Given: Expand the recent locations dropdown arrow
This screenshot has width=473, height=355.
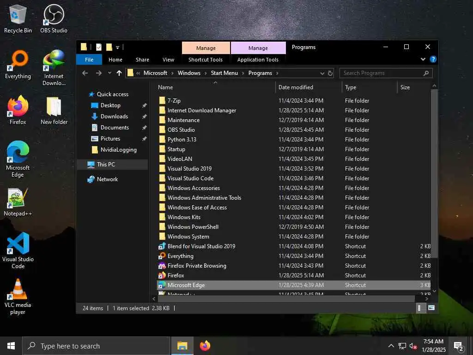Looking at the screenshot, I should (x=109, y=73).
